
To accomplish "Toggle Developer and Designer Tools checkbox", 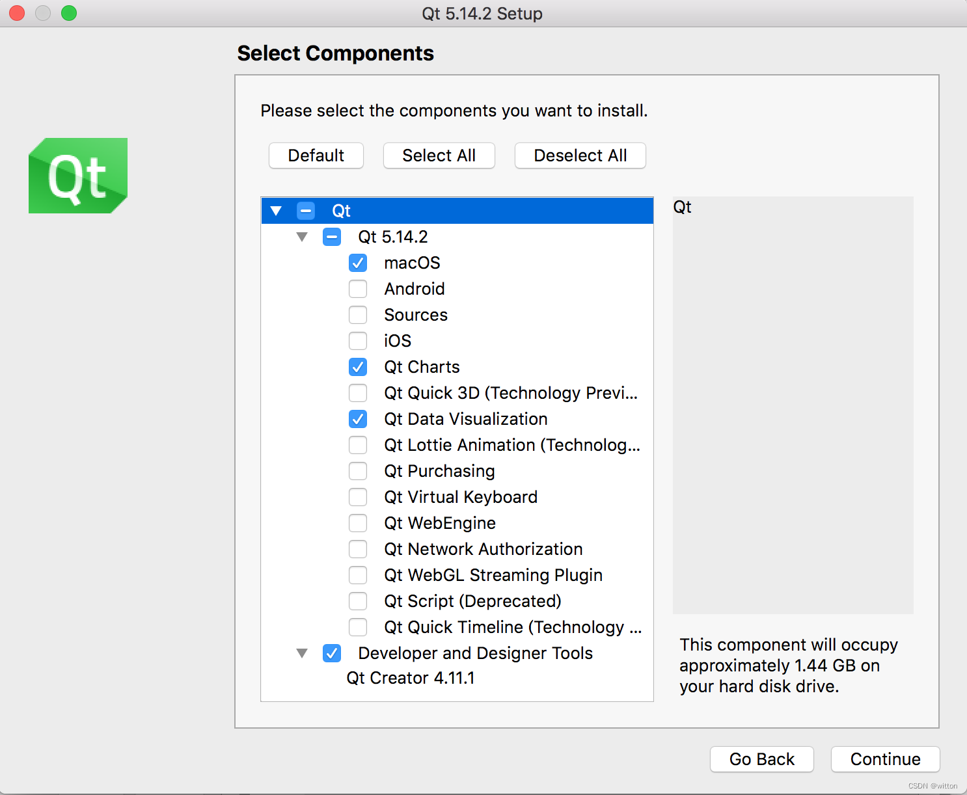I will pos(332,653).
